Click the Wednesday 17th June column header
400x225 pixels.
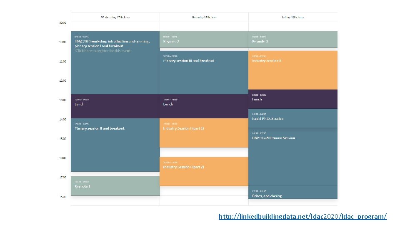point(115,17)
